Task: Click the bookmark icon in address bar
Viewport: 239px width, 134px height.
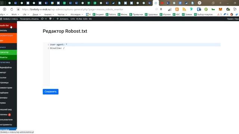Action: (161, 9)
